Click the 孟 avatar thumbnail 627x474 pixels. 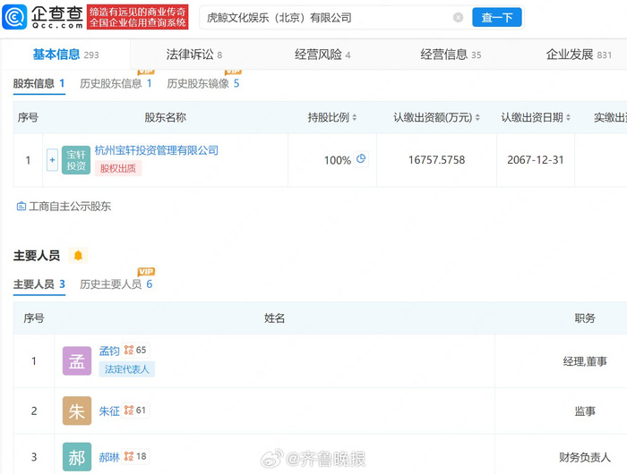coord(77,361)
